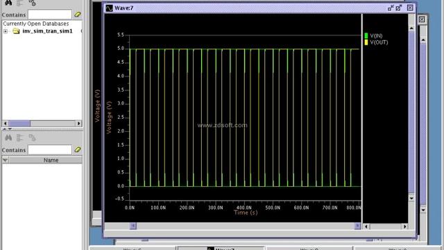Click the pane splitter up arrow below the databases scrollbar
Image resolution: width=444 pixels, height=250 pixels.
pyautogui.click(x=5, y=129)
